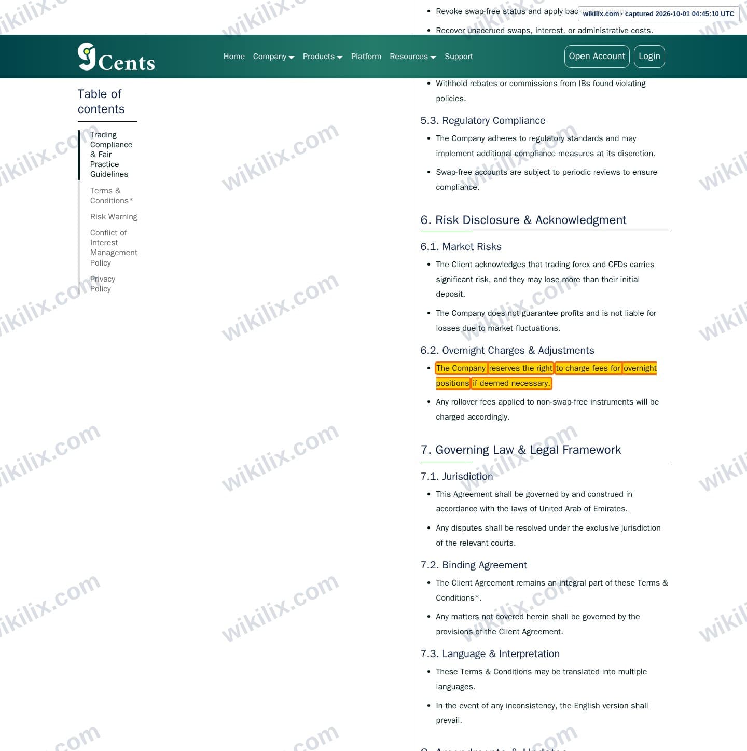Viewport: 747px width, 751px height.
Task: Open the Products dropdown menu
Action: (x=323, y=57)
